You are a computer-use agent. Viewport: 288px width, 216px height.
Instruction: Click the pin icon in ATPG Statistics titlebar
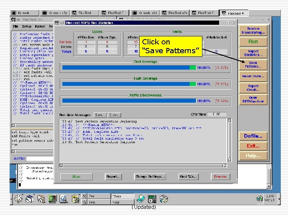tap(62, 22)
